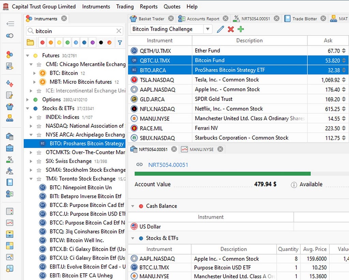This screenshot has width=349, height=280.
Task: Open Instruments from the colored-circles sidebar icon
Action: [x=10, y=55]
